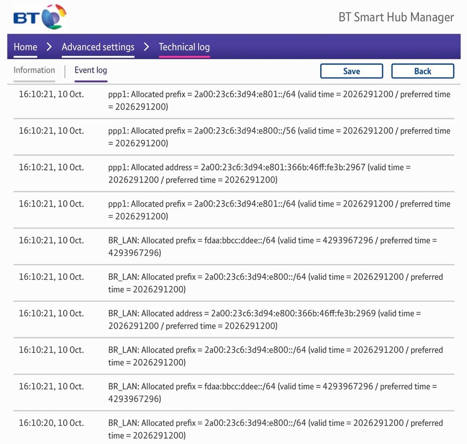Click the BT Smart Hub Manager title
The image size is (467, 444).
396,17
